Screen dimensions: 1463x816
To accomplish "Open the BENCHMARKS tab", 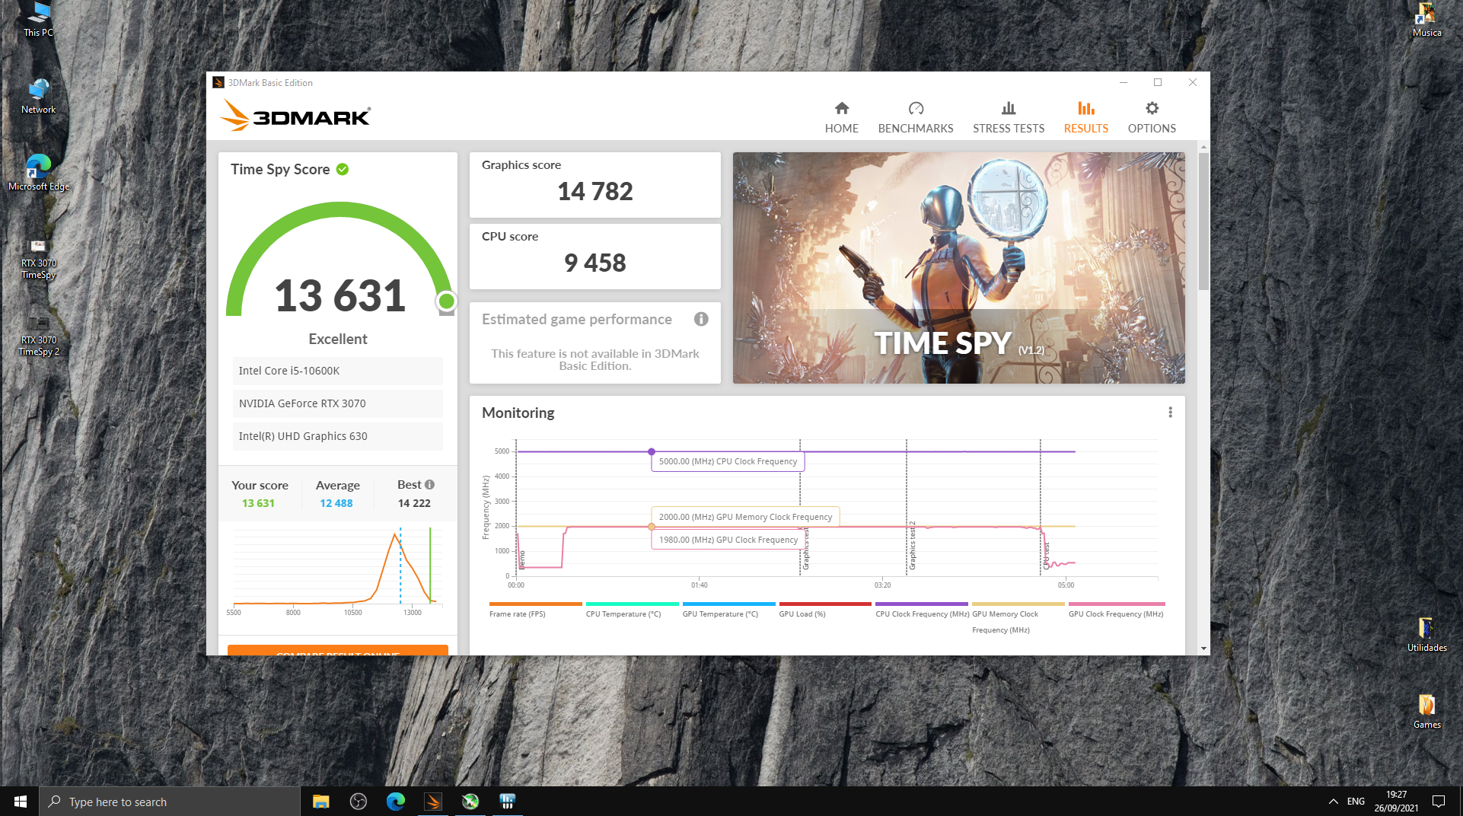I will tap(916, 118).
